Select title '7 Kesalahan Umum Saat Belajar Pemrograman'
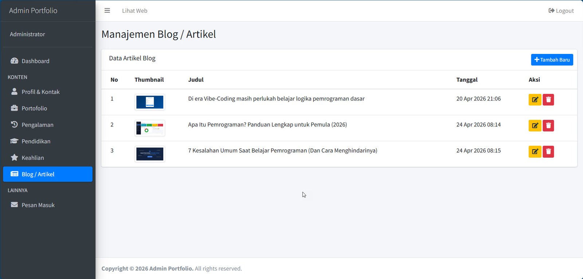Viewport: 583px width, 279px height. [x=283, y=150]
